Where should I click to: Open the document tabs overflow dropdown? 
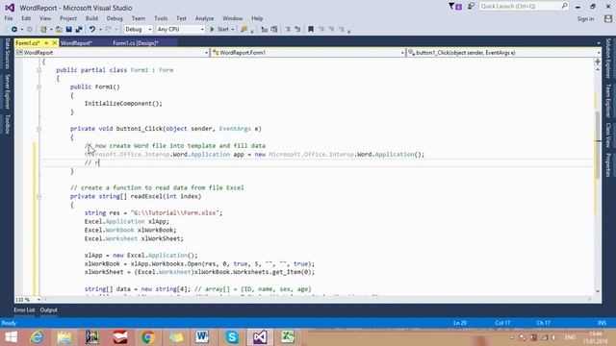coord(599,43)
